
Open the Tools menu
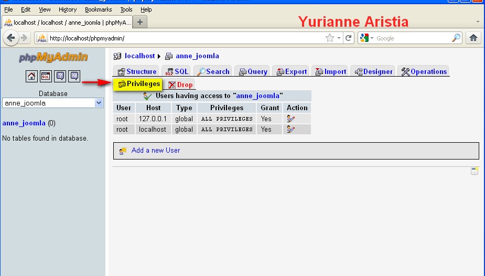click(x=126, y=9)
